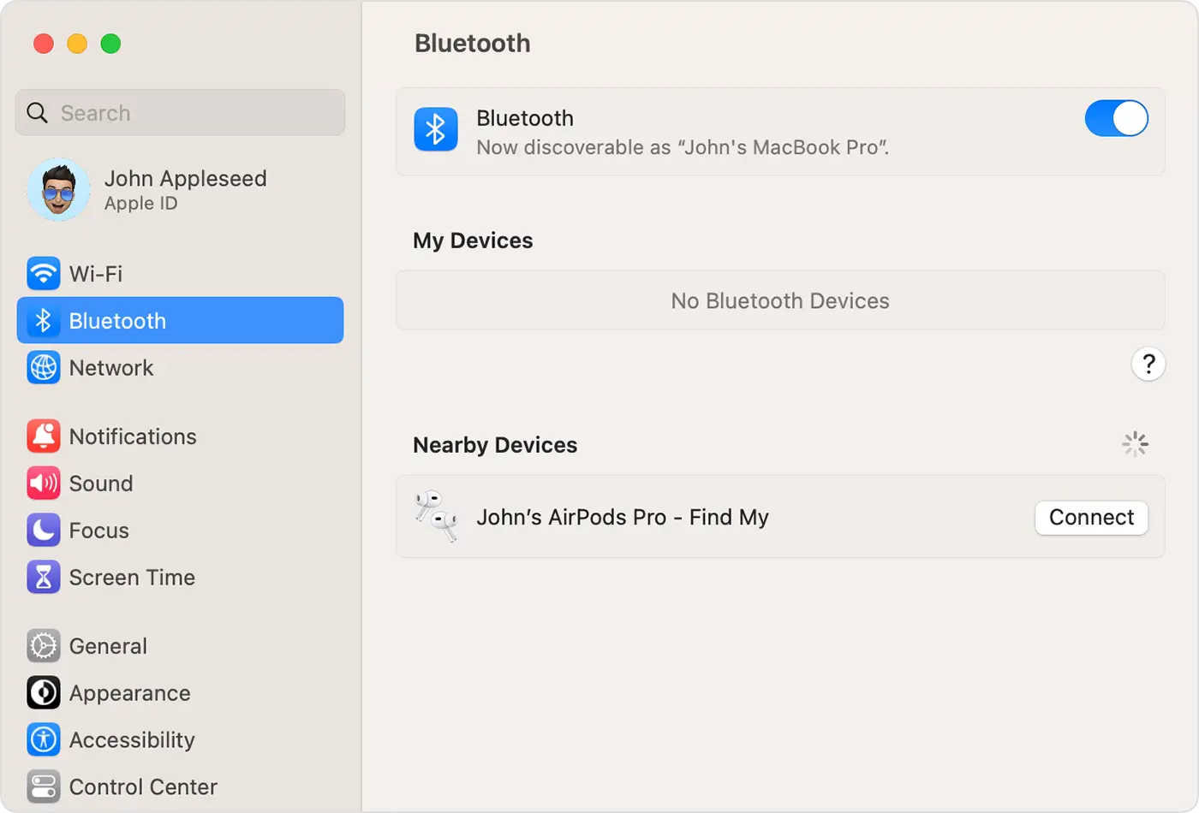
Task: Open Appearance settings
Action: click(x=128, y=692)
